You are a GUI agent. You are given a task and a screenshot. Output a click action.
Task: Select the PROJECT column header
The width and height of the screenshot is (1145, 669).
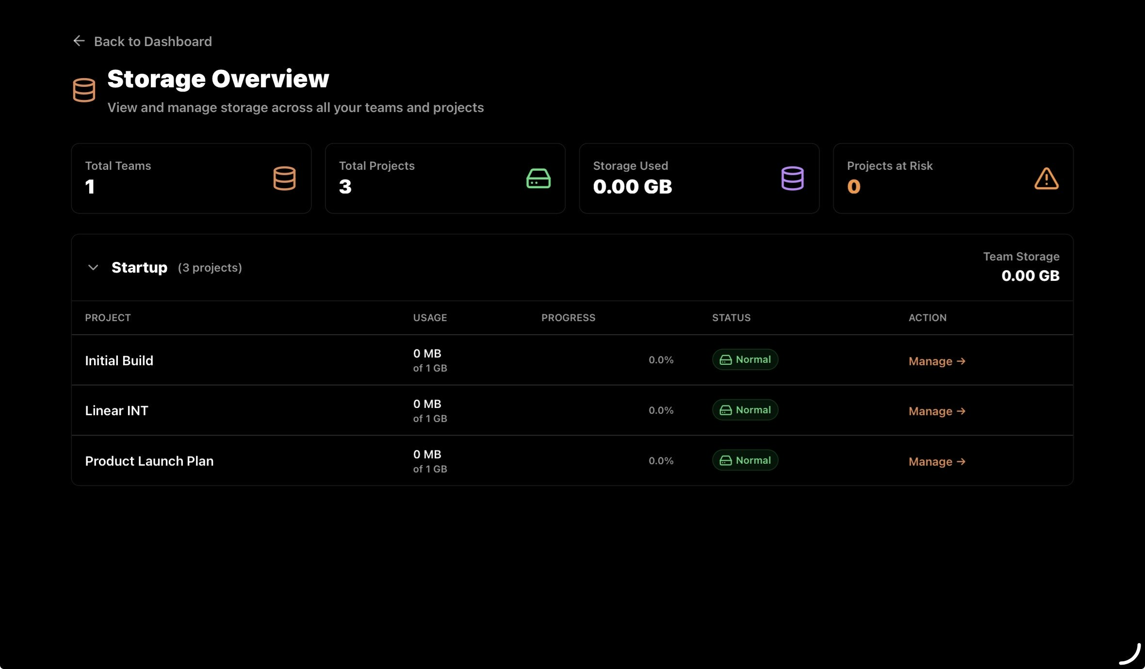coord(108,318)
